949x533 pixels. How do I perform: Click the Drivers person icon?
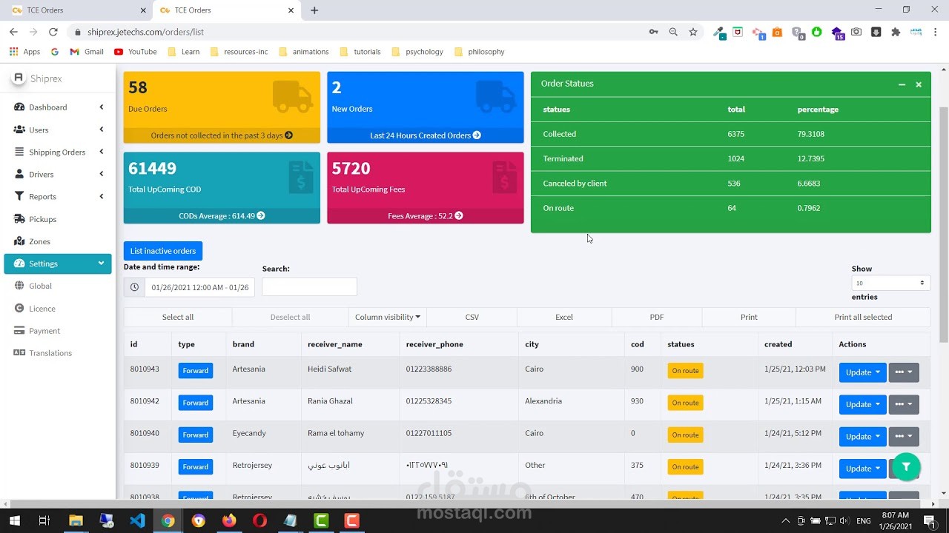[19, 174]
